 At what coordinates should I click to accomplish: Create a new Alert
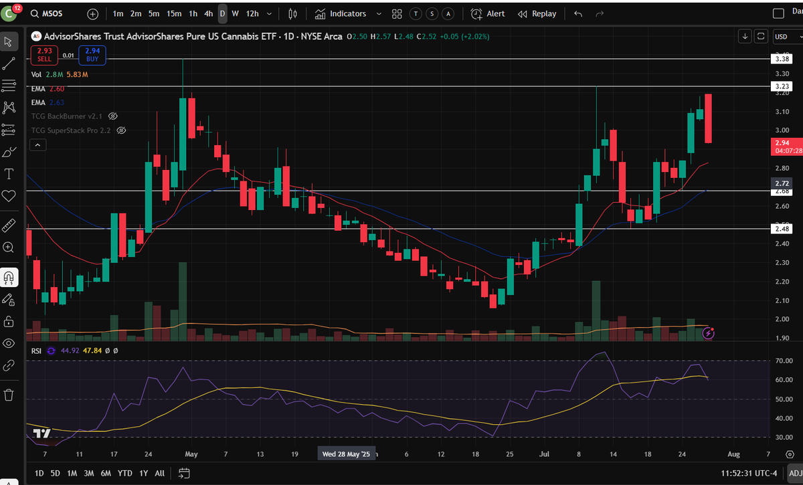488,13
